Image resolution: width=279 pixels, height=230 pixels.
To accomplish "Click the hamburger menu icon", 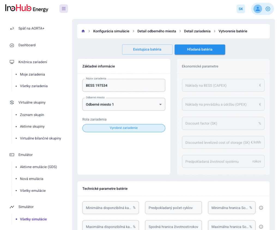I will click(x=63, y=9).
